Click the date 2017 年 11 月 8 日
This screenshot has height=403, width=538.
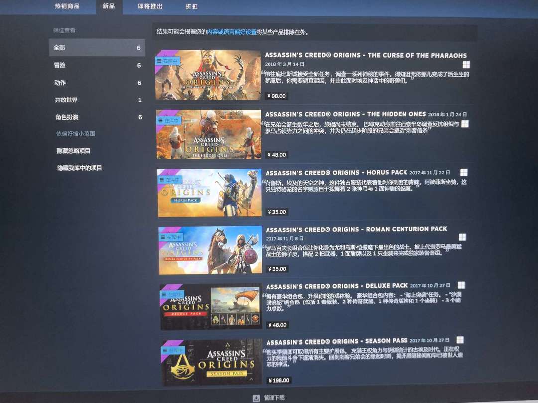[x=285, y=238]
